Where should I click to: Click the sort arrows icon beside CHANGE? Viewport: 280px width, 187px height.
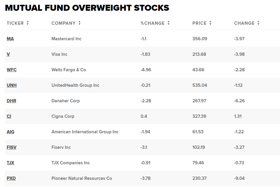[259, 23]
